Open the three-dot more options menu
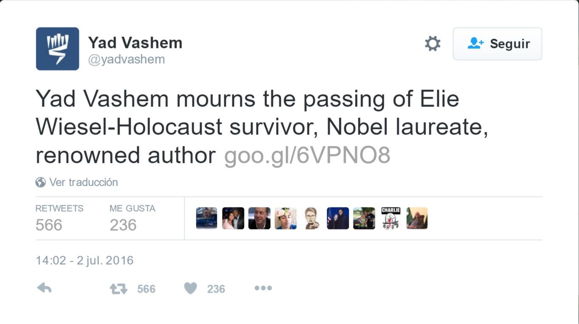 click(x=263, y=288)
